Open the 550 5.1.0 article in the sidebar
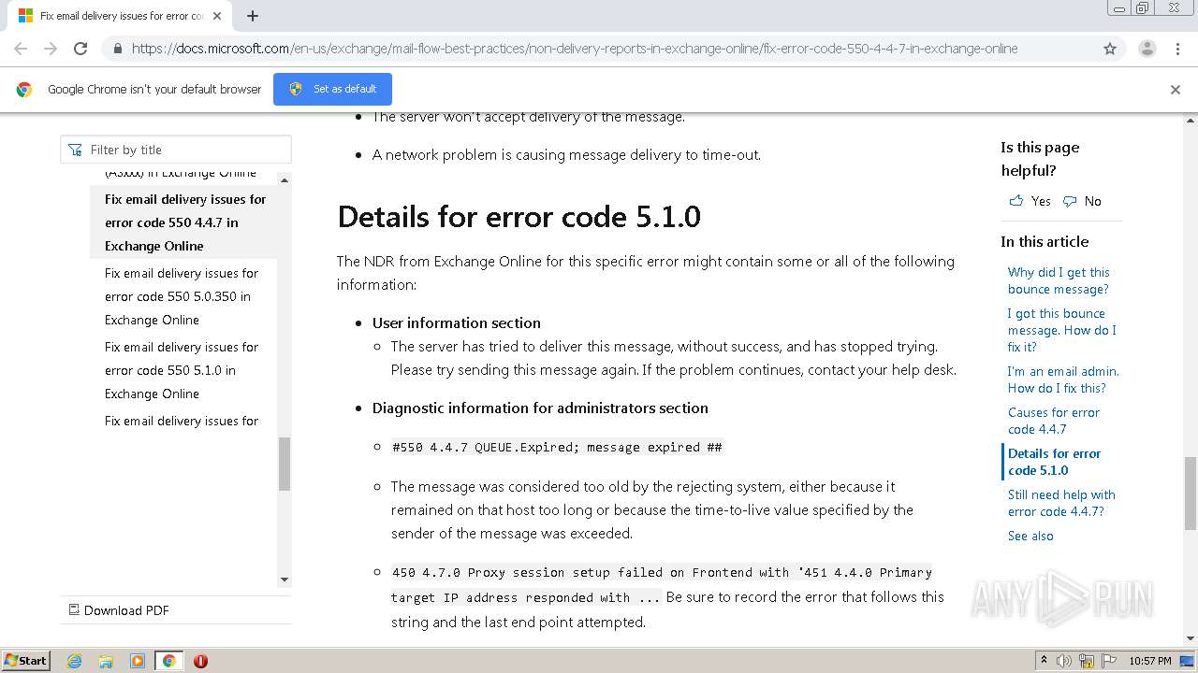The image size is (1198, 673). click(182, 370)
